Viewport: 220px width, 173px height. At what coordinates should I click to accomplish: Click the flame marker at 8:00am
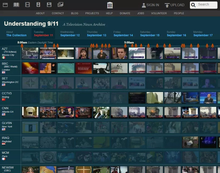point(22,46)
